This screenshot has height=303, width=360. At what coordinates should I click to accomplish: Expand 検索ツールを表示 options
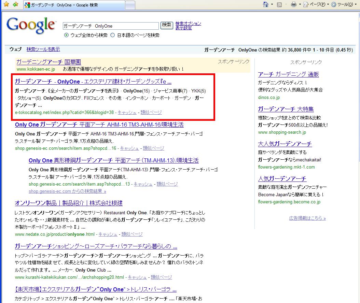[x=43, y=49]
